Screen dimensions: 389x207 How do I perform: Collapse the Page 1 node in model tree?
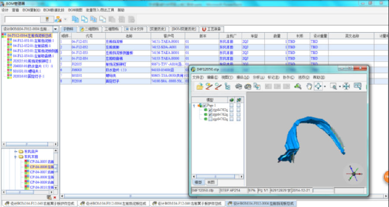pyautogui.click(x=194, y=106)
